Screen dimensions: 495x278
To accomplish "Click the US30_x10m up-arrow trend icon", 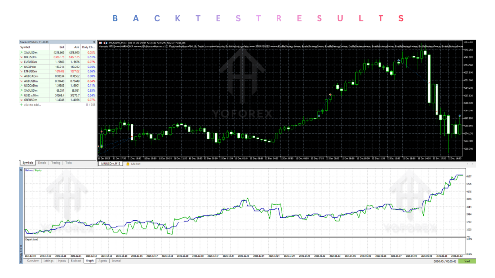I will coord(21,95).
